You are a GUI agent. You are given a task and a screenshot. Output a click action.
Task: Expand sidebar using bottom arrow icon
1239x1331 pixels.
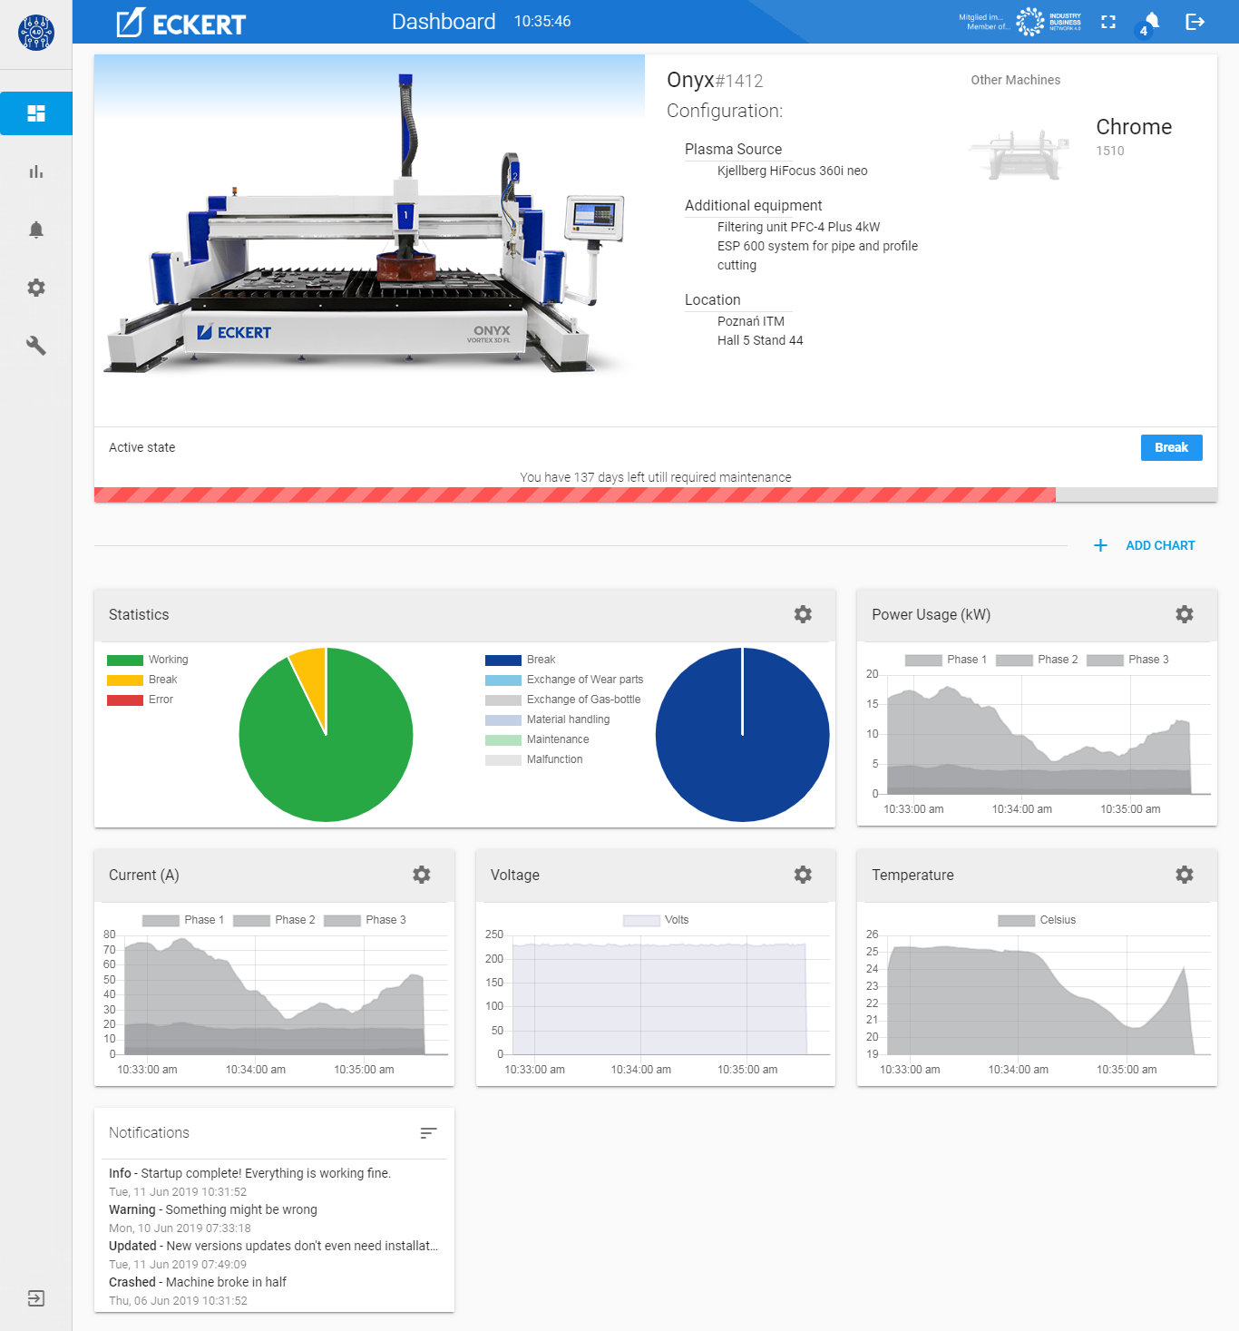click(36, 1298)
